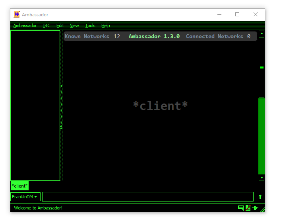The width and height of the screenshot is (281, 223).
Task: Click the Ambassador app icon in title bar
Action: (17, 14)
